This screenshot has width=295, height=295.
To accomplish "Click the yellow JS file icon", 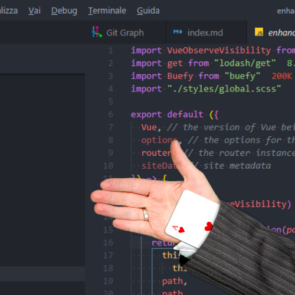I will point(259,32).
